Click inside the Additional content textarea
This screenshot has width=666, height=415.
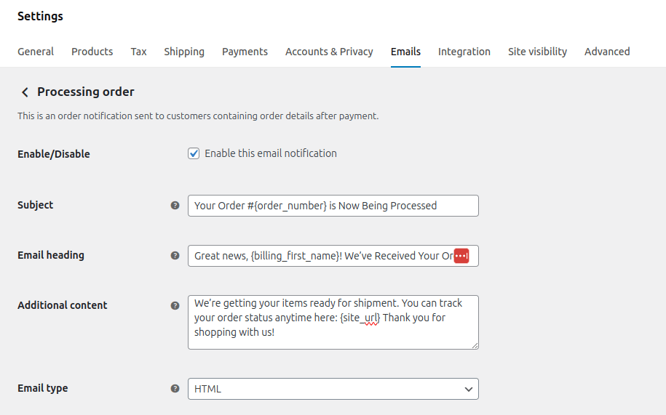pos(333,323)
